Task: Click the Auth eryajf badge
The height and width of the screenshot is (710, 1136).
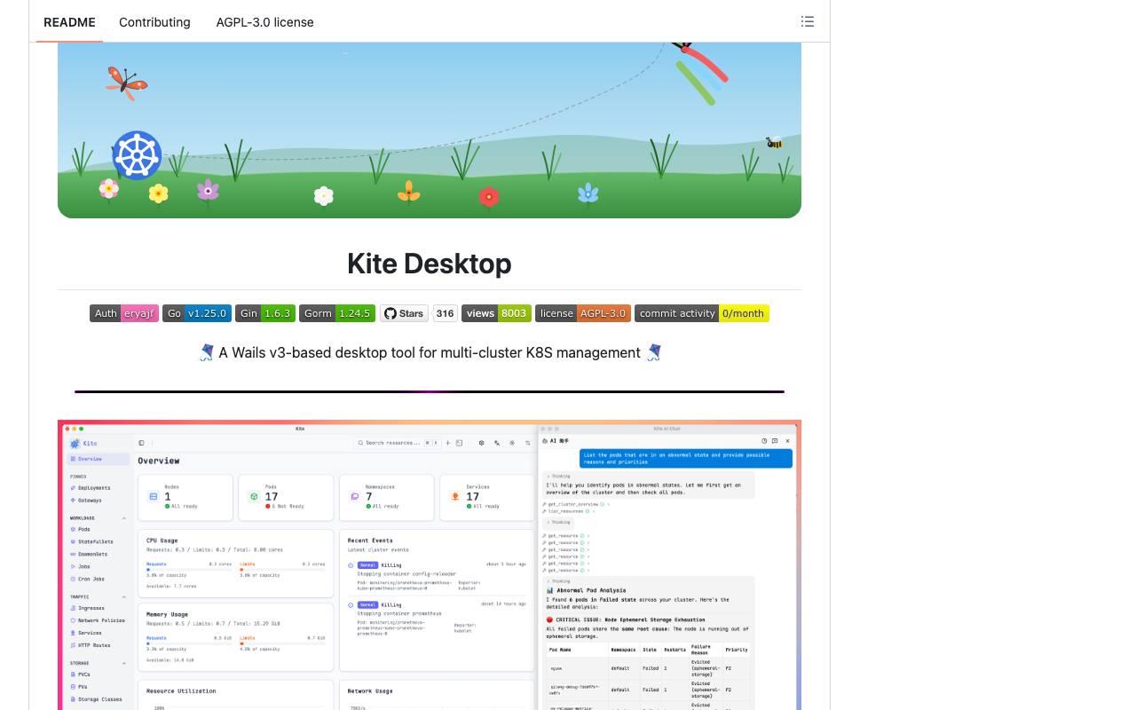Action: pyautogui.click(x=124, y=313)
